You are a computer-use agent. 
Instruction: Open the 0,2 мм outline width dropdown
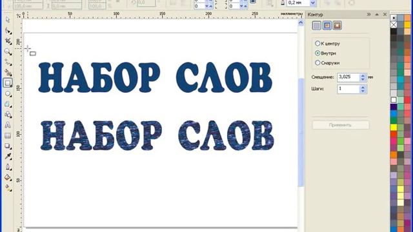312,3
